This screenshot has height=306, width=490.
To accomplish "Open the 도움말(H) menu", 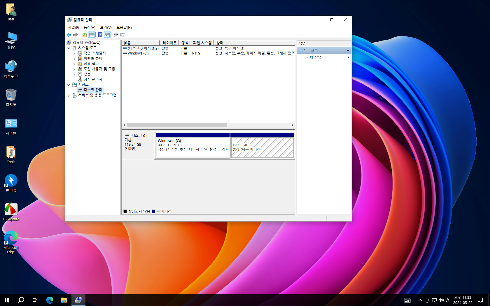I will point(124,27).
